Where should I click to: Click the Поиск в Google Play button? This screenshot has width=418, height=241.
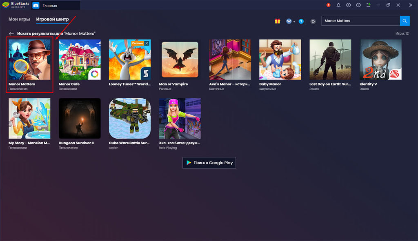(209, 163)
